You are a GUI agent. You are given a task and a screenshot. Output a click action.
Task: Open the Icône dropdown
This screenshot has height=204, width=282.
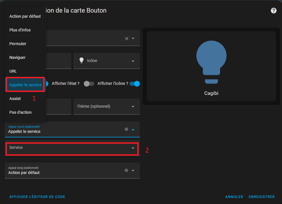coord(133,61)
